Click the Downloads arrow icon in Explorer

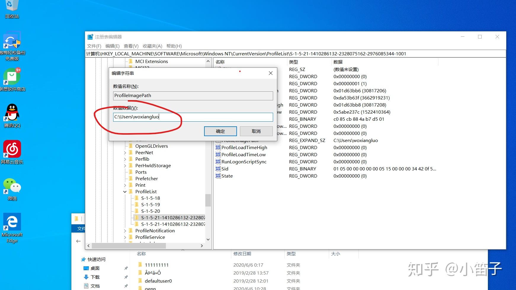(86, 277)
